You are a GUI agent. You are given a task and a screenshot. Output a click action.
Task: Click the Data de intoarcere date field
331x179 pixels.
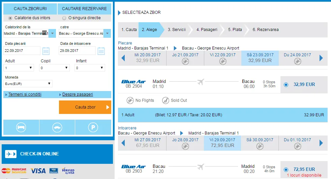pos(77,51)
